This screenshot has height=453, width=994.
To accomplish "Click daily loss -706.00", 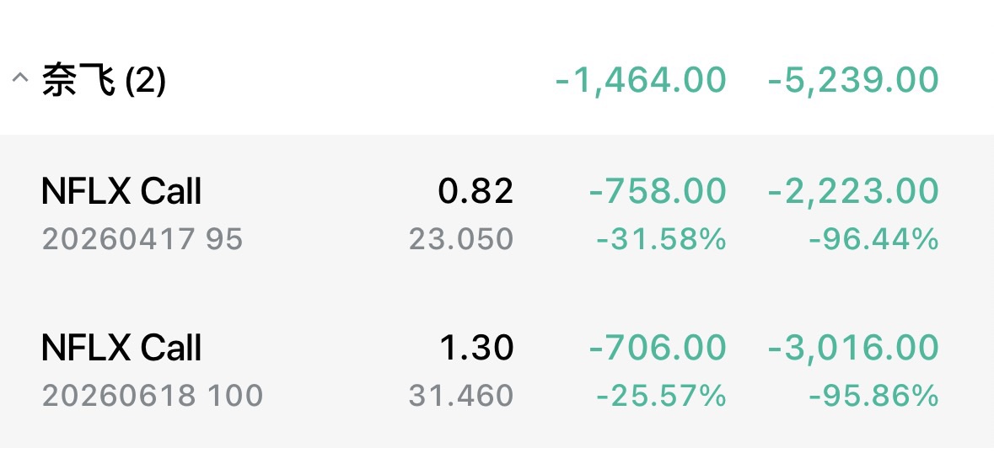I will tap(657, 347).
